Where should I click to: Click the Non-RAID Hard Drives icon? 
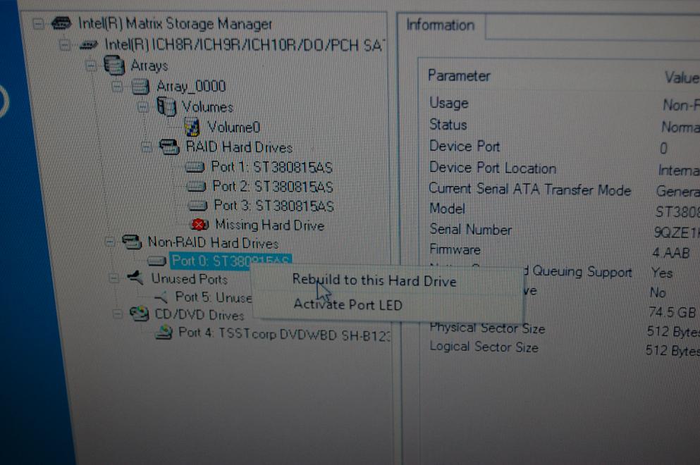point(134,241)
